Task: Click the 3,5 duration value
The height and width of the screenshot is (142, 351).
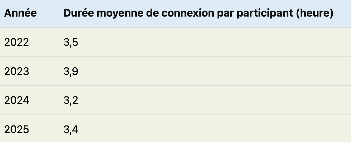Action: [x=71, y=42]
